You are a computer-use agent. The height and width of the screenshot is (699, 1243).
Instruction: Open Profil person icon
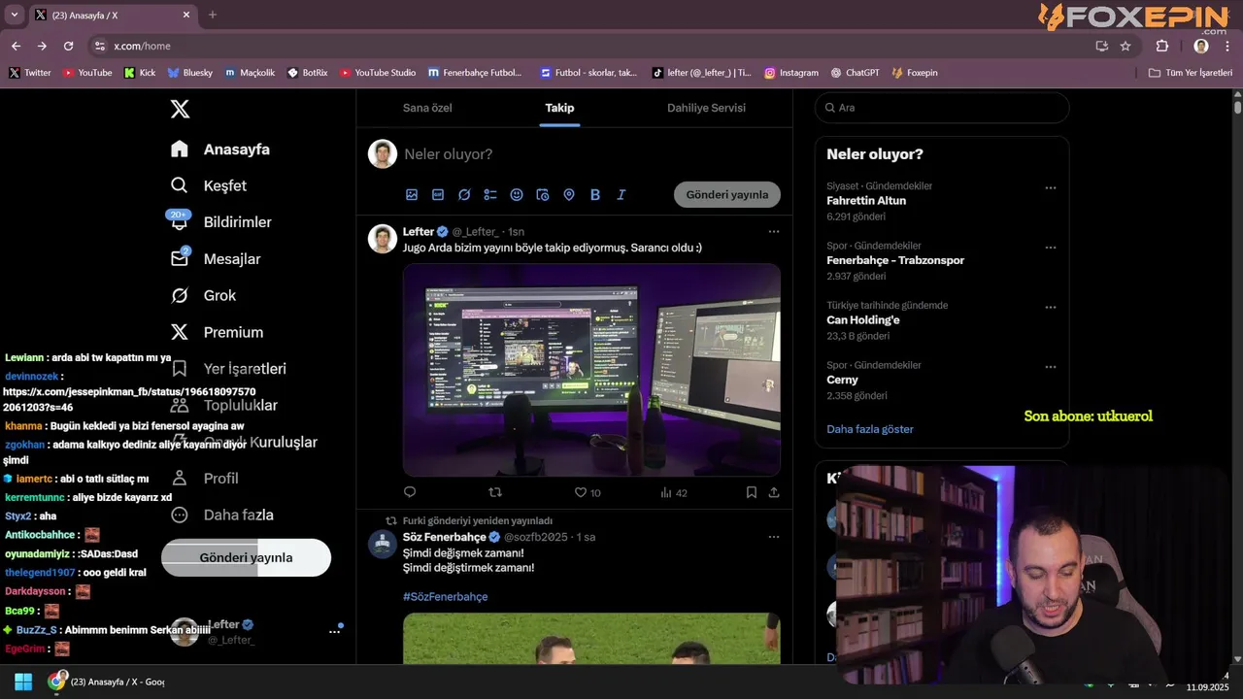(180, 478)
